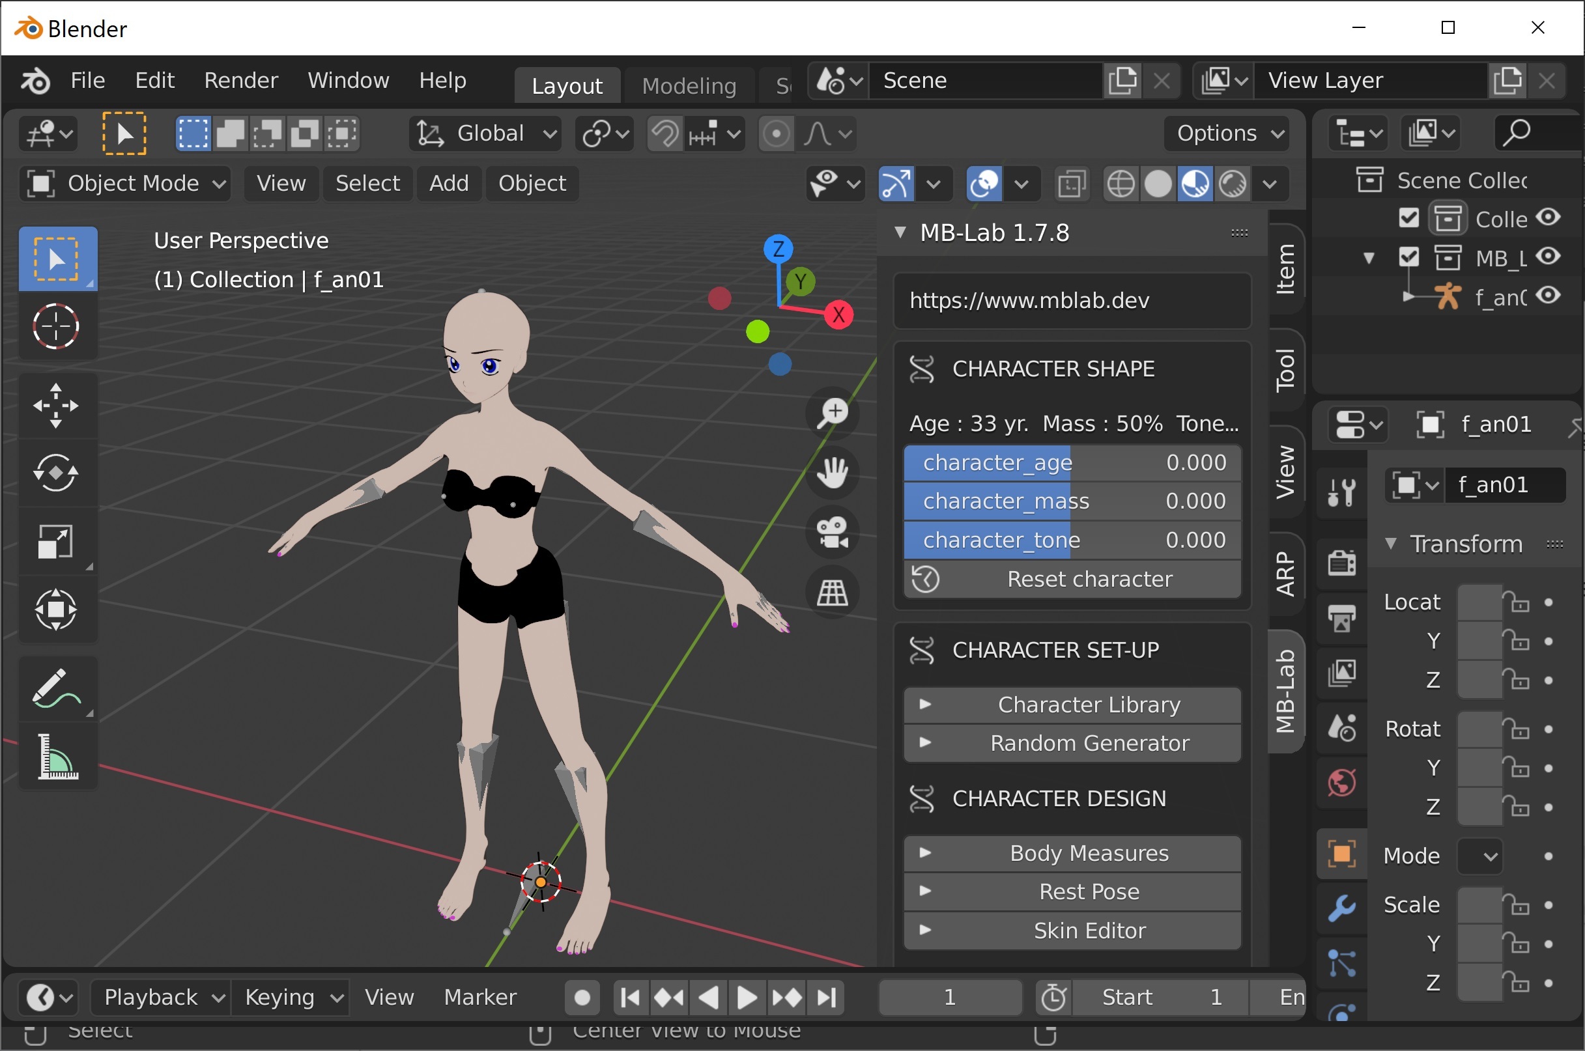
Task: Select the Annotate pencil tool
Action: point(56,689)
